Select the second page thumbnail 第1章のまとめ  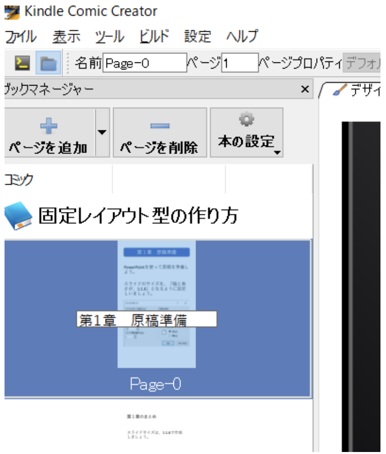155,427
